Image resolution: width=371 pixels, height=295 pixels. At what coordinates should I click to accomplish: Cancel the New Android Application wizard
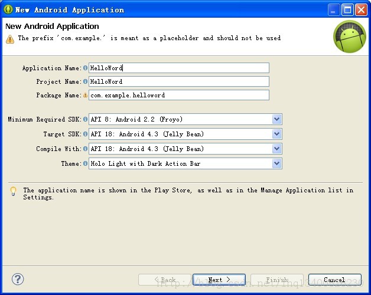click(335, 280)
